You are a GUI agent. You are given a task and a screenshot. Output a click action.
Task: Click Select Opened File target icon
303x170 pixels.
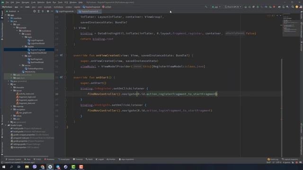[x=35, y=11]
